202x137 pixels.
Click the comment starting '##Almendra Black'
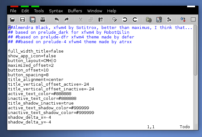(100, 28)
